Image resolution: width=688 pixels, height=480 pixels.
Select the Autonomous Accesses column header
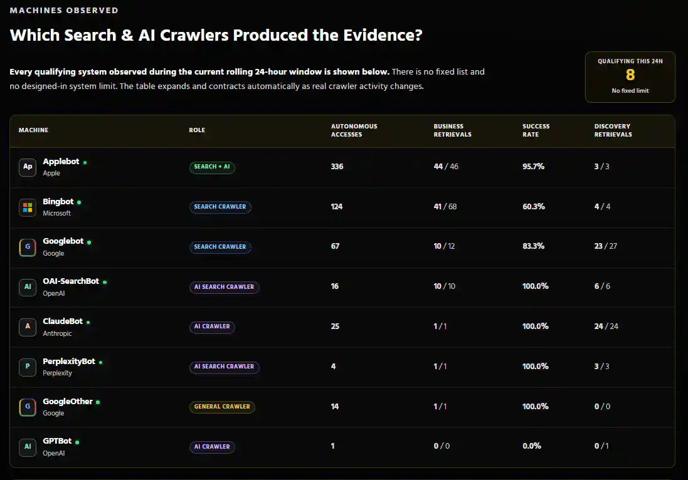pyautogui.click(x=354, y=130)
